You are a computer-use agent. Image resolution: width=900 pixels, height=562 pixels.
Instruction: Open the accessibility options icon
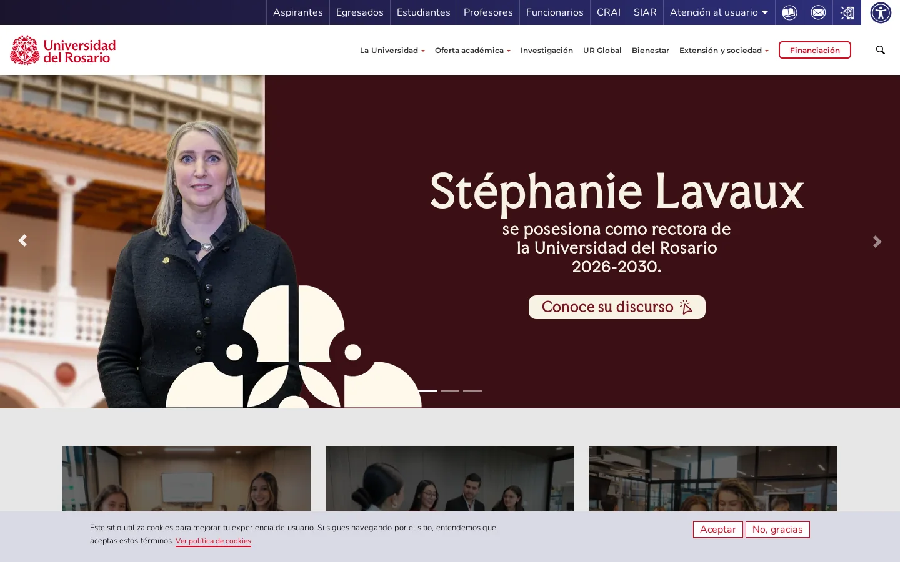(x=881, y=12)
